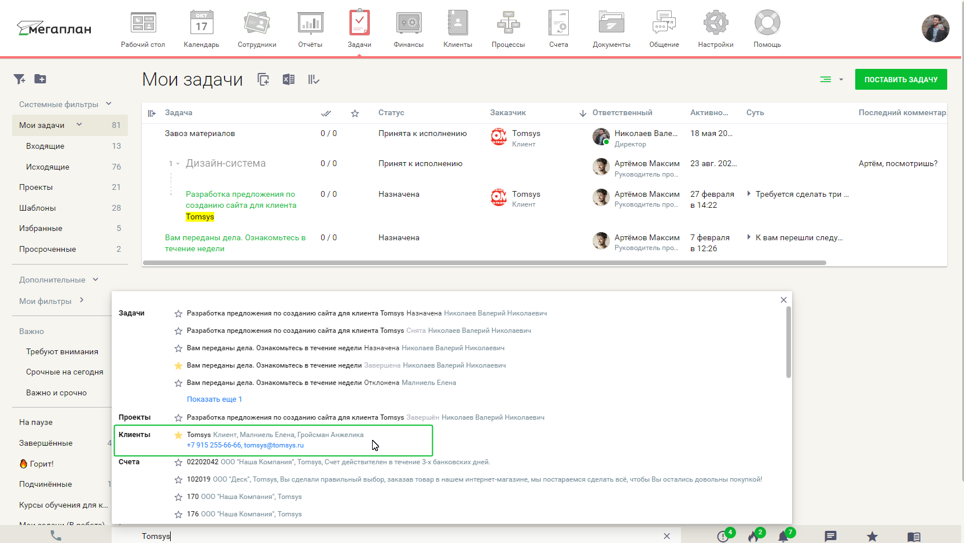964x543 pixels.
Task: Clear the Tomsys search field
Action: (667, 536)
